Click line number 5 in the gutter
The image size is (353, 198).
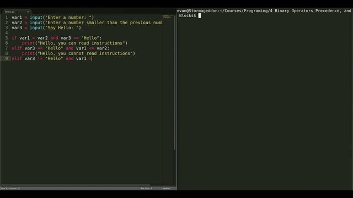pos(7,38)
